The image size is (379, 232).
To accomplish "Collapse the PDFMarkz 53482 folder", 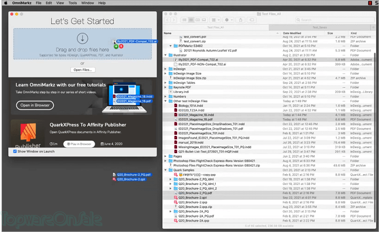I will [x=170, y=46].
